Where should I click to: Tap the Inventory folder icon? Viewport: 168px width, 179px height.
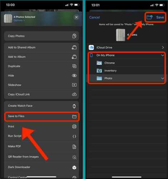(x=99, y=71)
